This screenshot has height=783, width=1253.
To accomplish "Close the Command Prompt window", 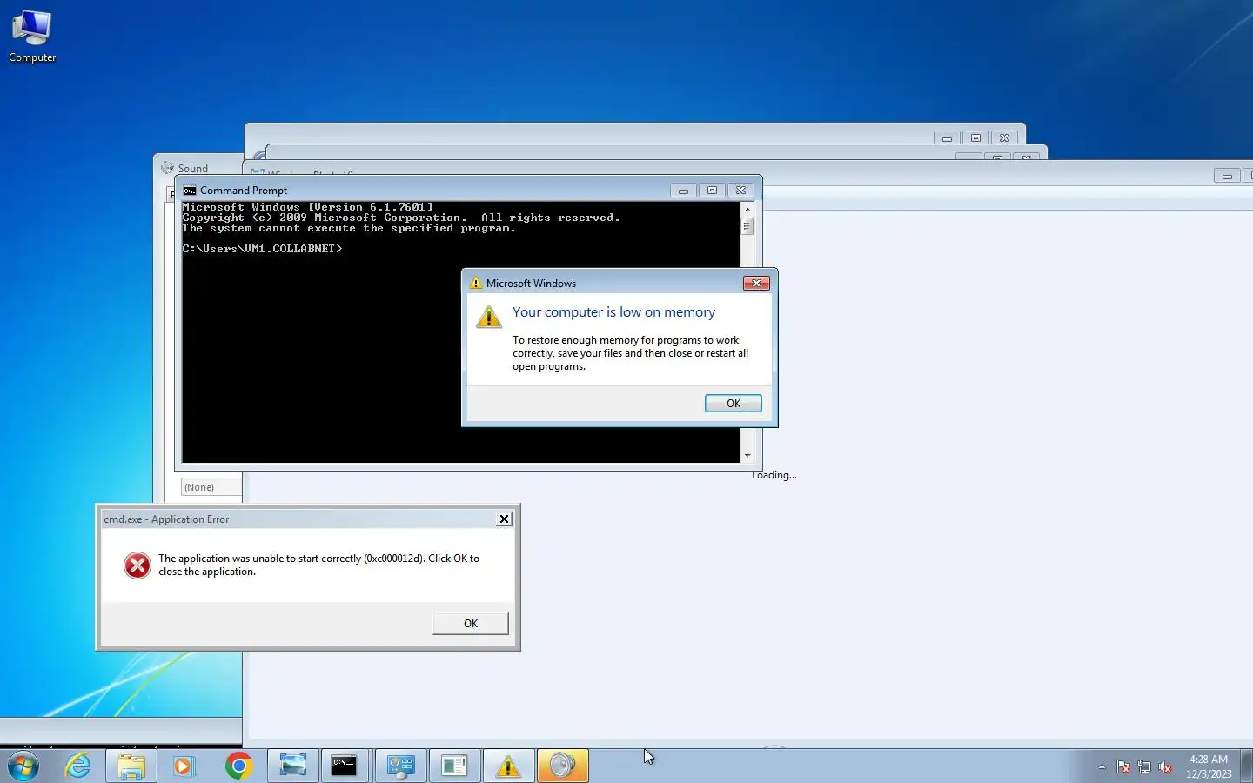I will click(740, 191).
